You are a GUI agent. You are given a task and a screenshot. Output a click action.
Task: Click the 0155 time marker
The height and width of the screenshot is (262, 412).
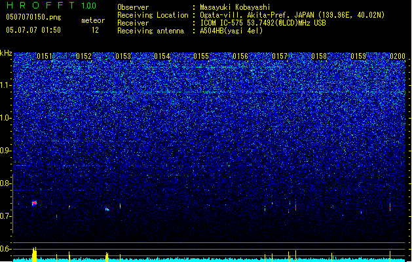(x=201, y=56)
